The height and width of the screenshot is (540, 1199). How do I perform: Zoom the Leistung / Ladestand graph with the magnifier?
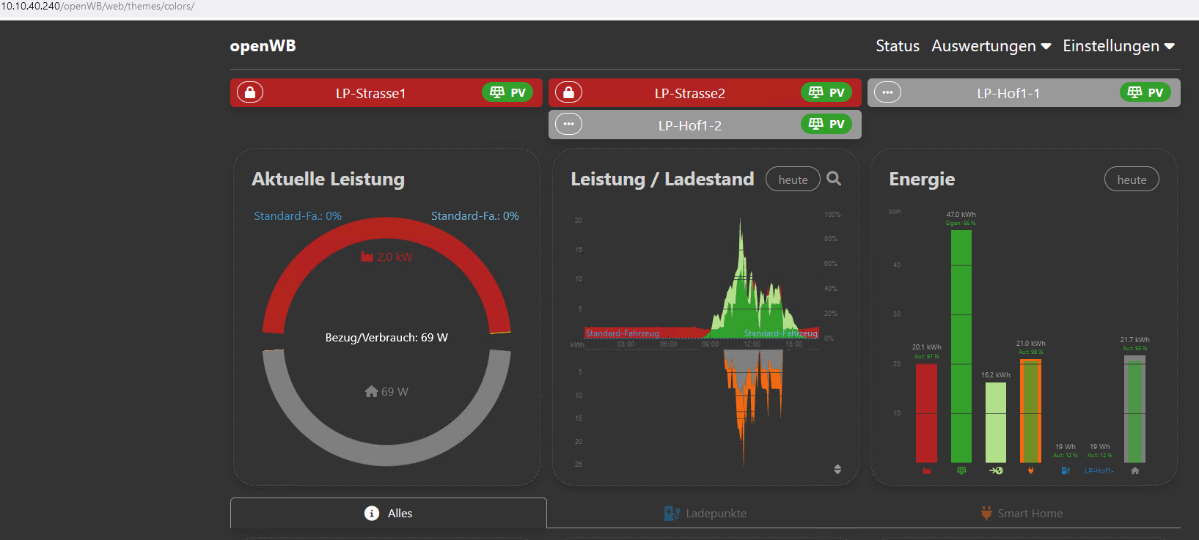point(834,179)
